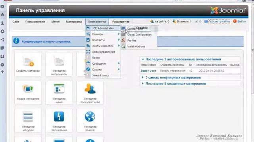
Task: Click the Joomla! logo
Action: [x=228, y=11]
